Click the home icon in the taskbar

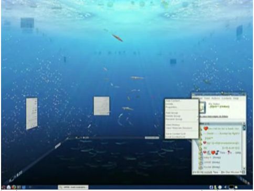tap(8, 187)
